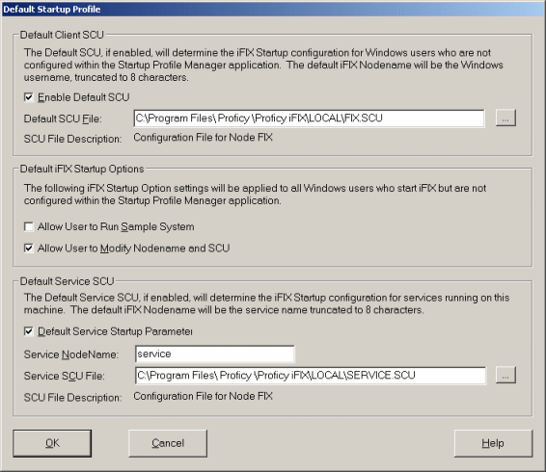The height and width of the screenshot is (472, 546).
Task: Open the Help button
Action: (493, 443)
